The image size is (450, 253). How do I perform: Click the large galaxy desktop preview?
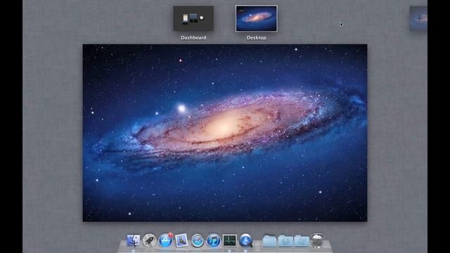click(225, 133)
